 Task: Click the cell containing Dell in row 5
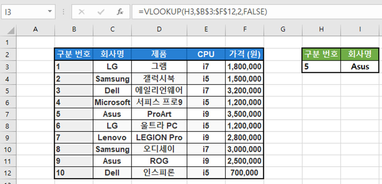click(112, 90)
